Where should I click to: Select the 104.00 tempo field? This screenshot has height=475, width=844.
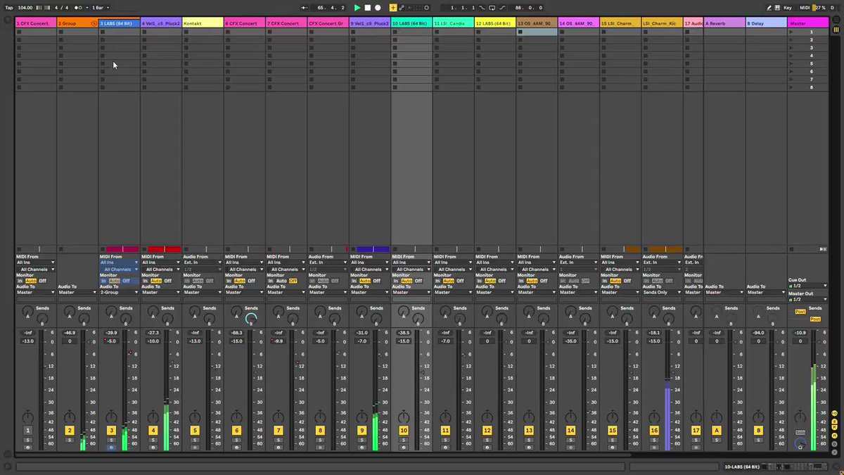point(26,8)
